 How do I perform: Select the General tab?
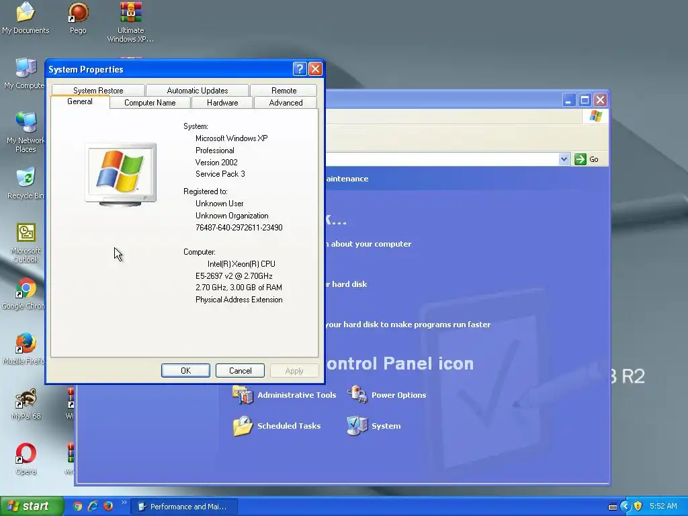coord(80,102)
